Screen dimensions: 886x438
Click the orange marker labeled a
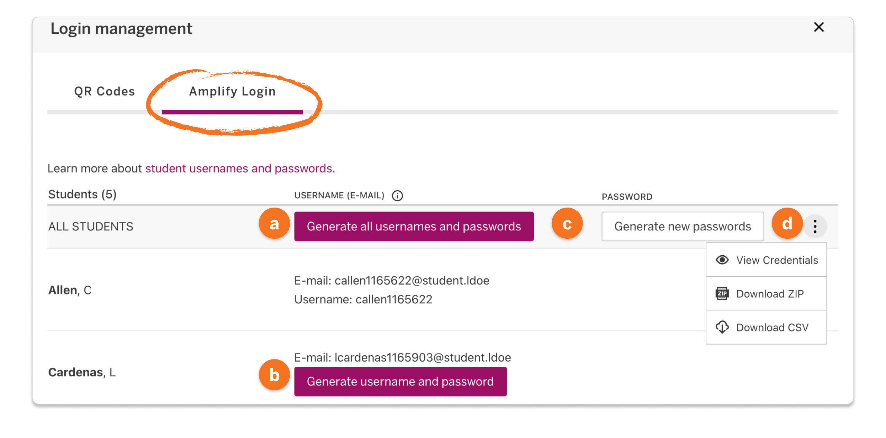coord(274,224)
